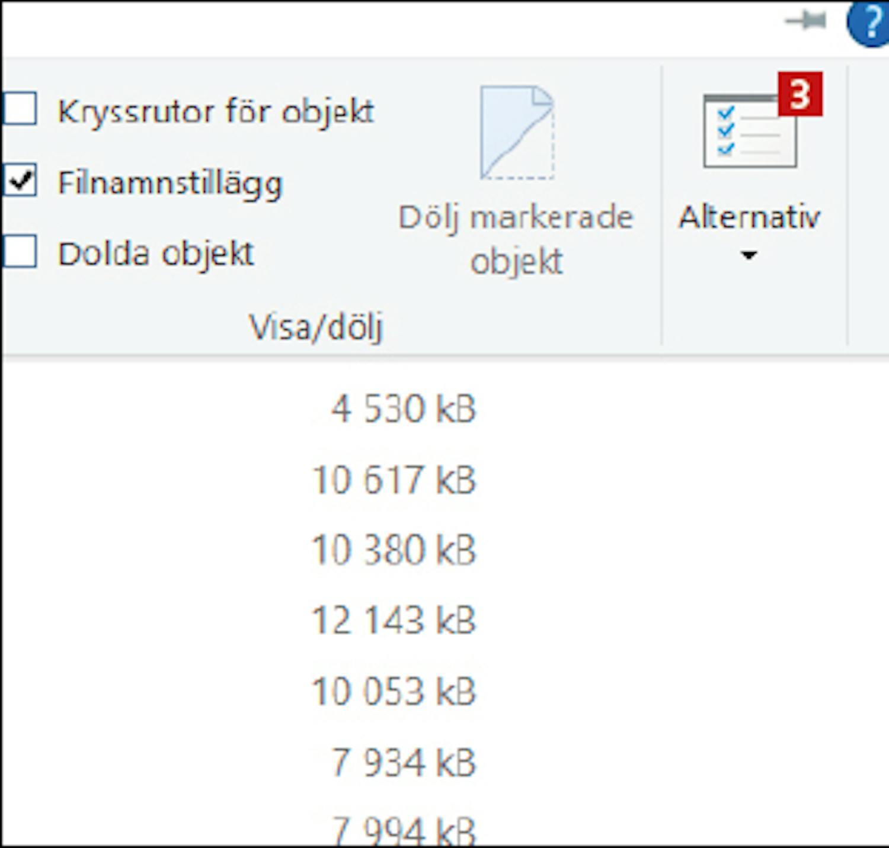Click the red number 3 badge
Viewport: 889px width, 848px height.
[800, 94]
